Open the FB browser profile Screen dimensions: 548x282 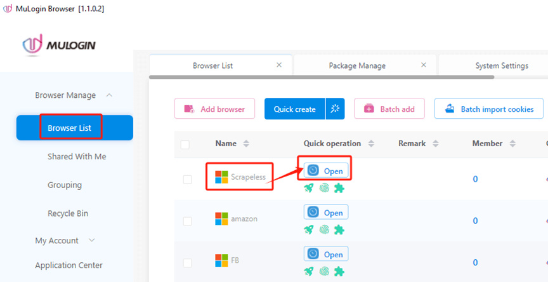(x=326, y=254)
